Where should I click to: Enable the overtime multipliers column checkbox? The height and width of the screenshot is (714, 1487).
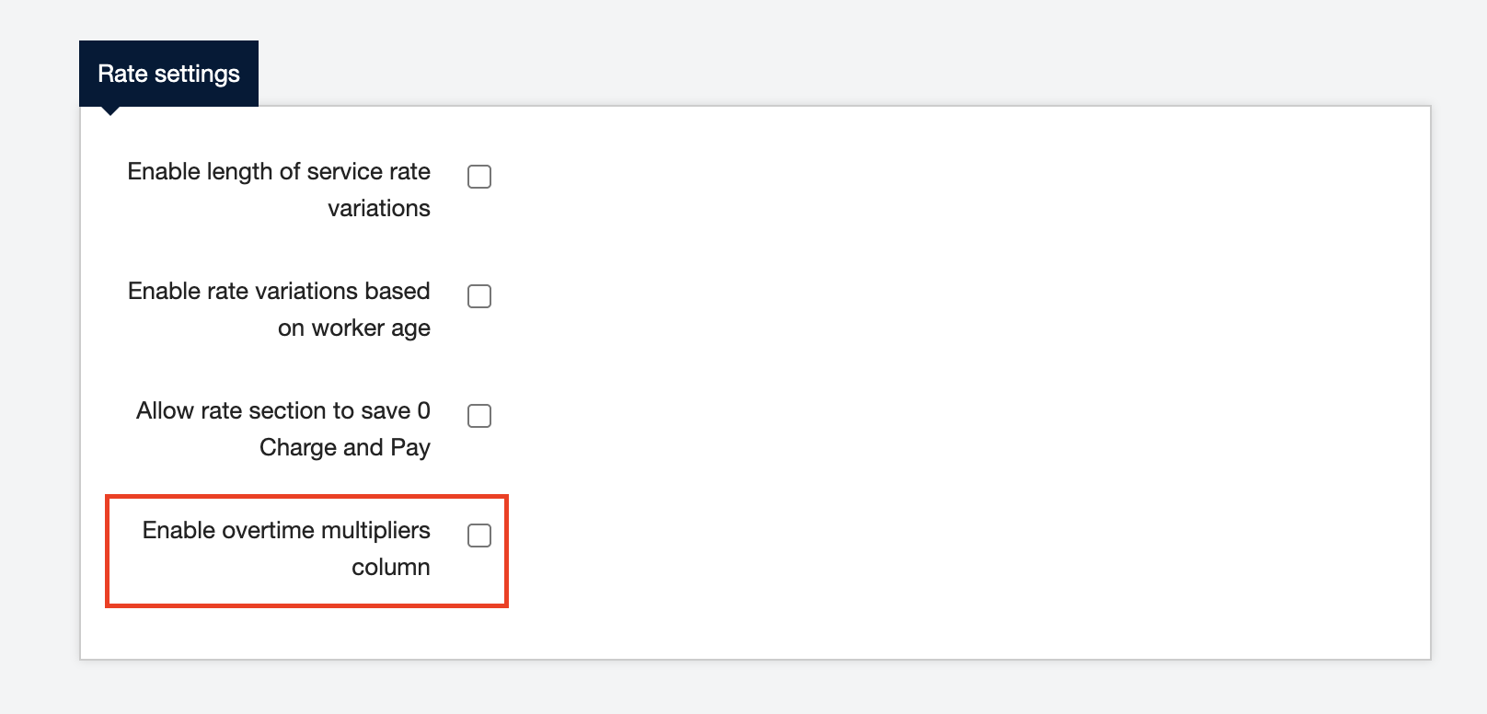479,535
